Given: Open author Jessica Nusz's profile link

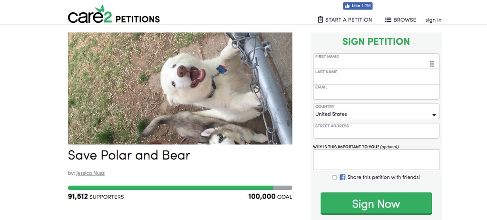Looking at the screenshot, I should pos(90,173).
